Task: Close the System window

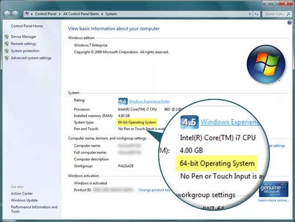Action: click(x=286, y=4)
